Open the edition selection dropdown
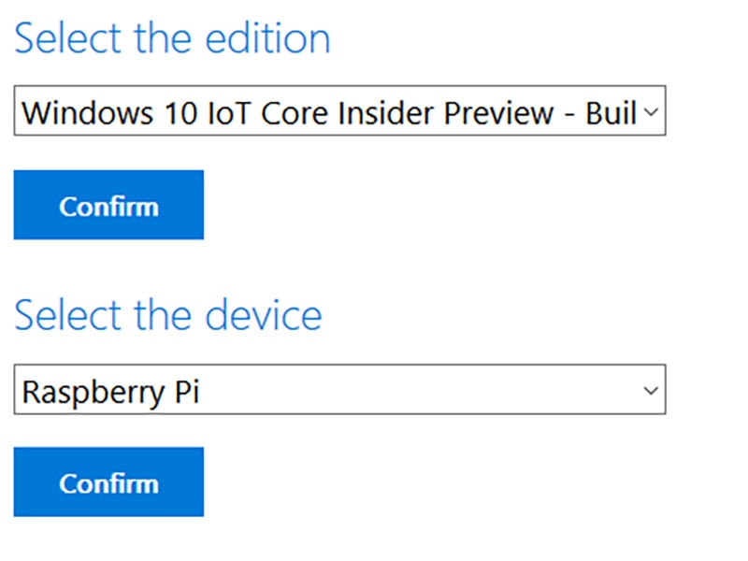Viewport: 748px width, 561px height. [x=339, y=113]
